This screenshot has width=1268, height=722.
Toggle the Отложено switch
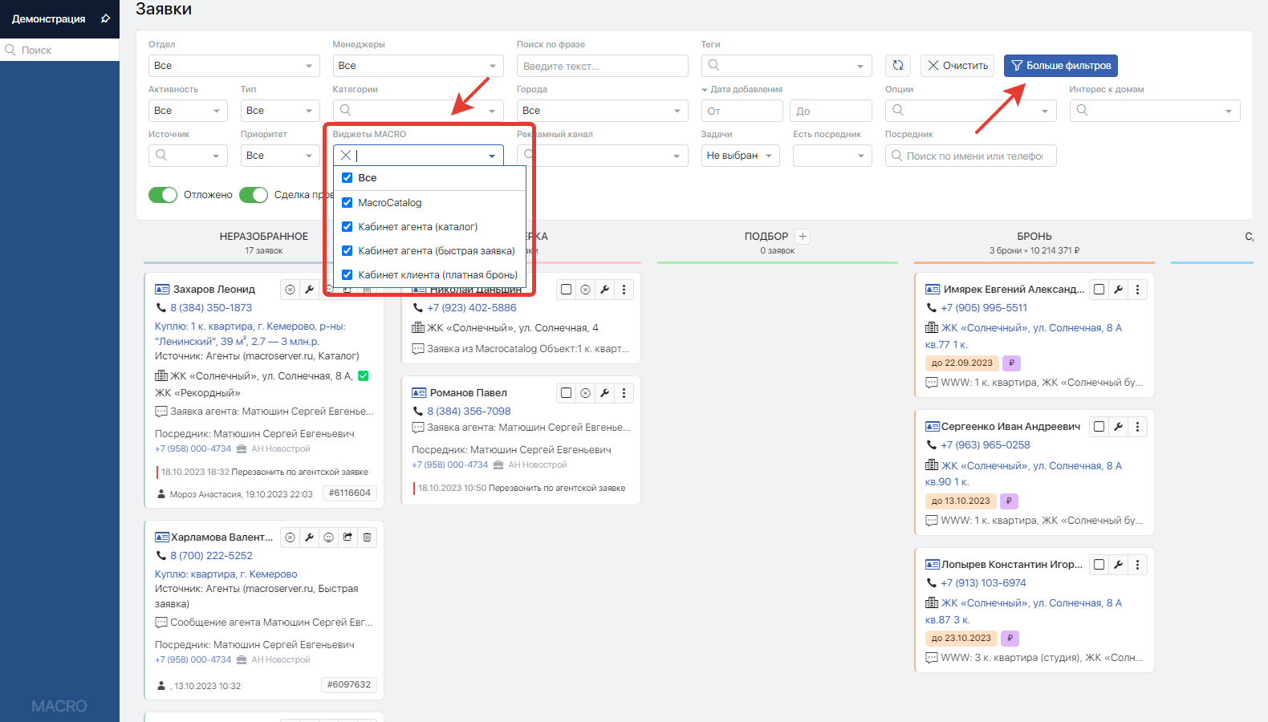click(x=163, y=195)
